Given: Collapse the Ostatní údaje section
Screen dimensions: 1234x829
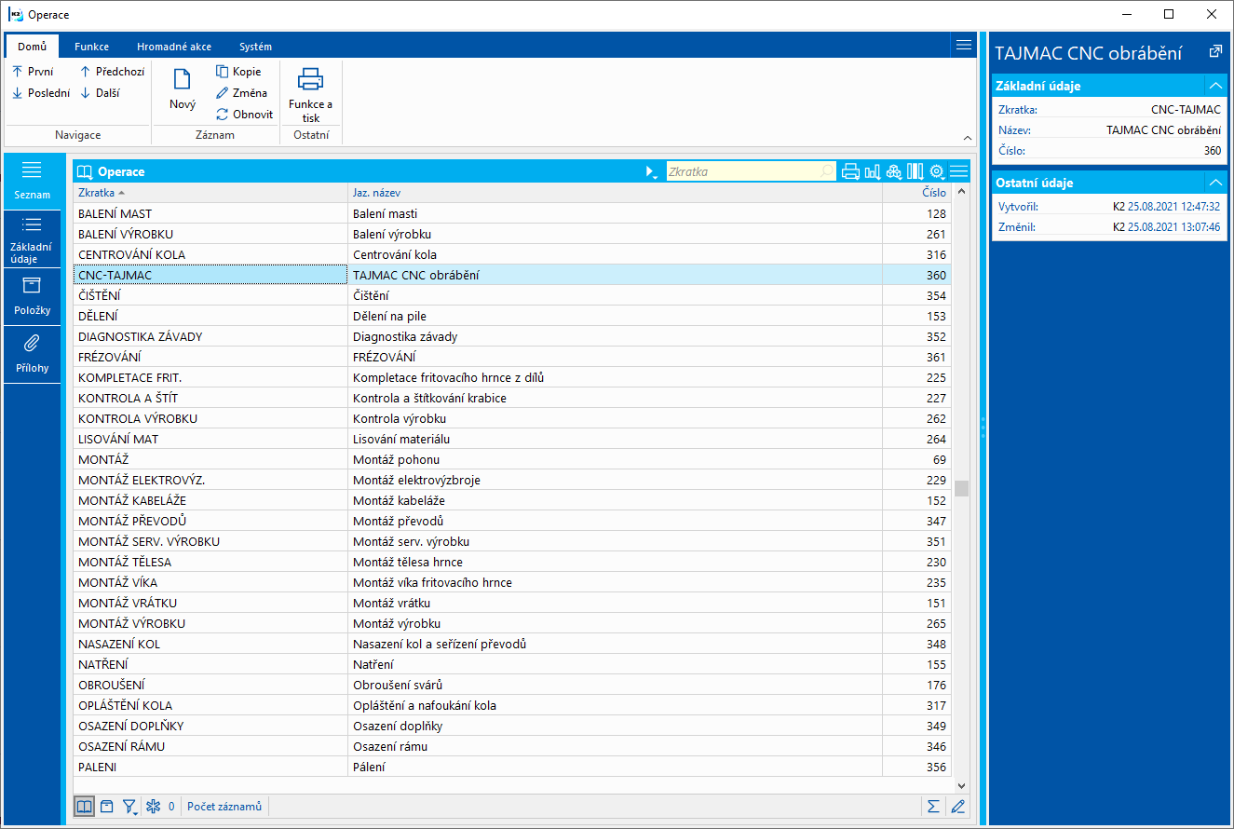Looking at the screenshot, I should [x=1214, y=183].
